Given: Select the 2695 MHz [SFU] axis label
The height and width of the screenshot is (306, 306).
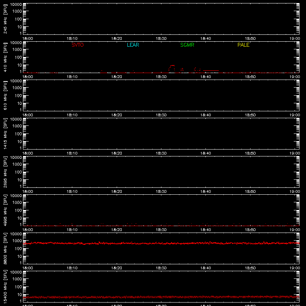Looking at the screenshot, I should click(5, 172).
